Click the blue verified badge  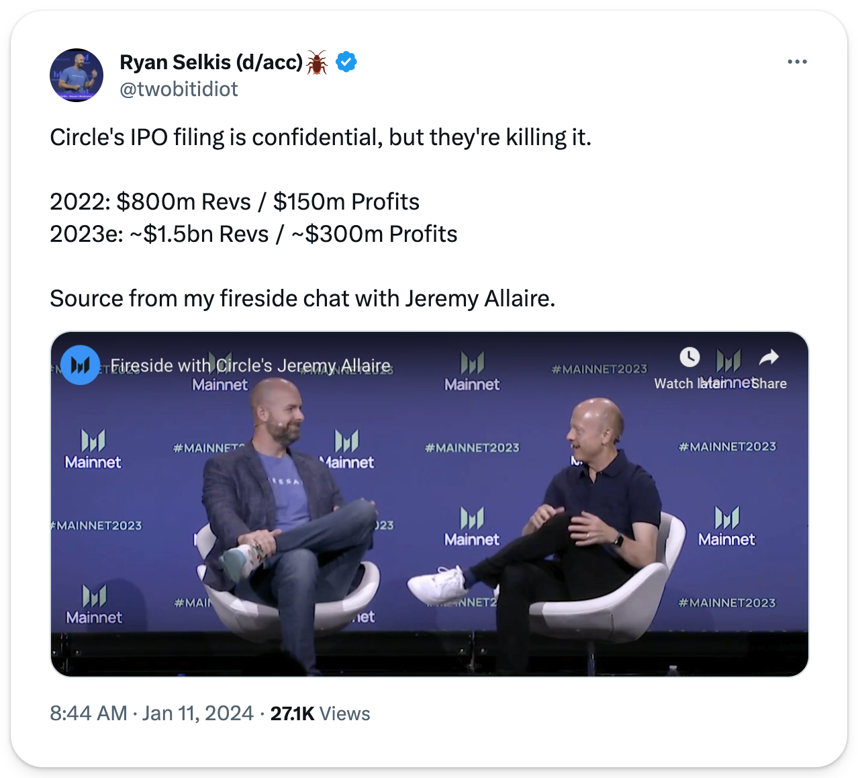pos(346,62)
